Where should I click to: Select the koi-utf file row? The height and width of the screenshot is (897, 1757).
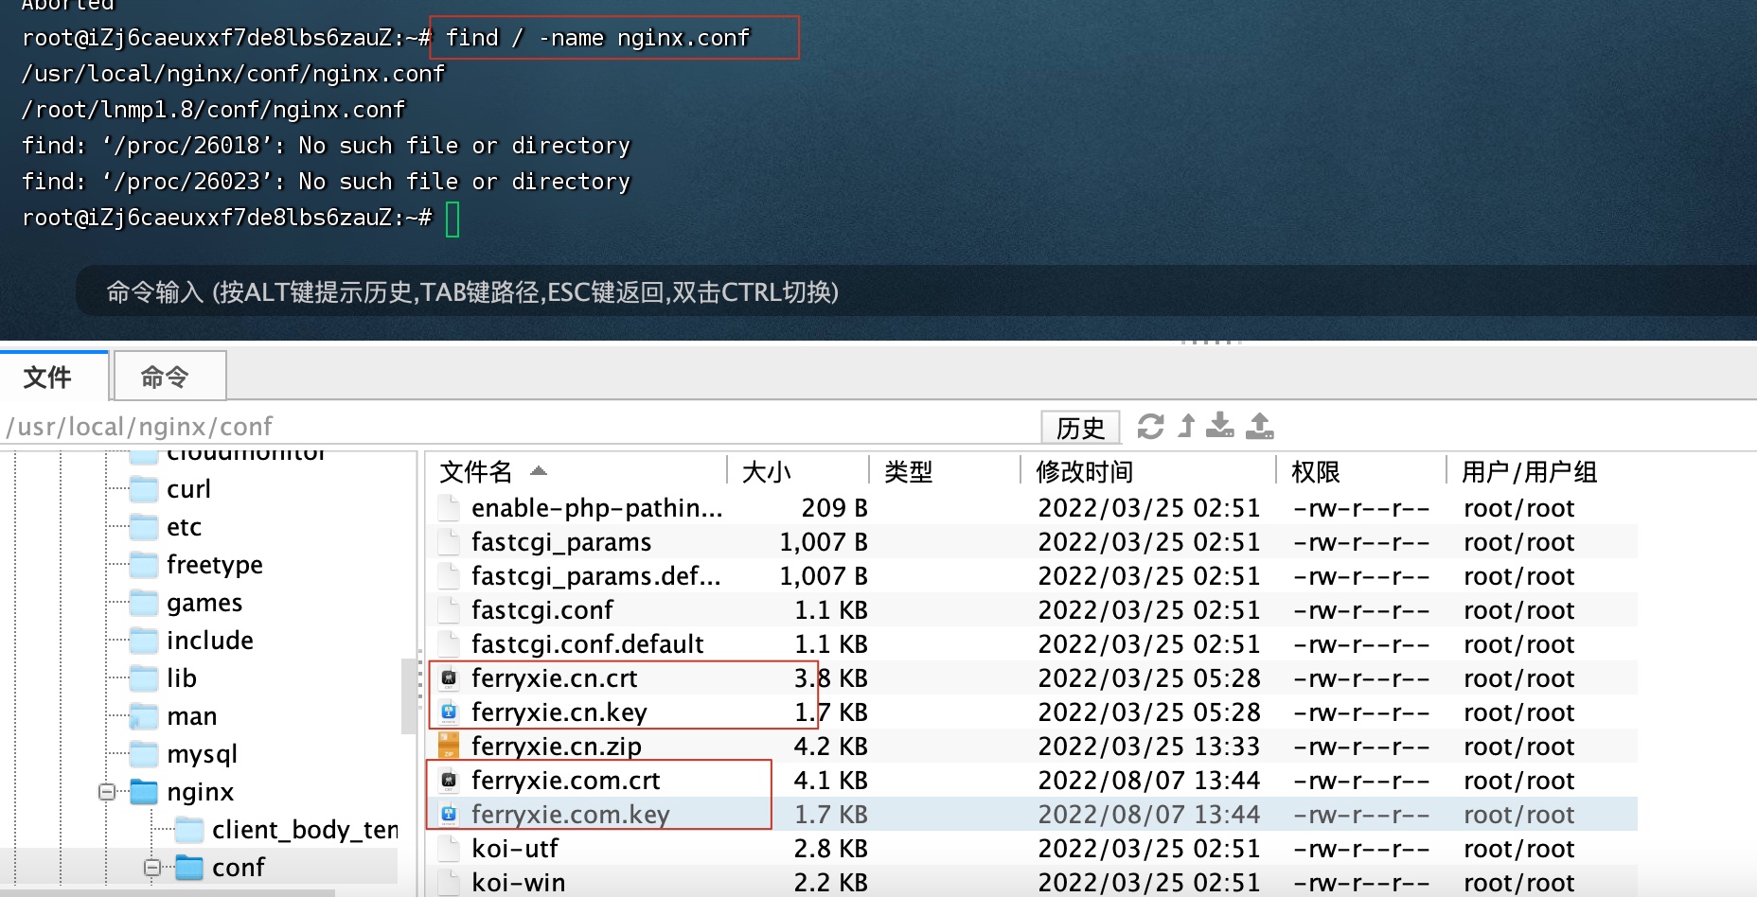pyautogui.click(x=515, y=849)
